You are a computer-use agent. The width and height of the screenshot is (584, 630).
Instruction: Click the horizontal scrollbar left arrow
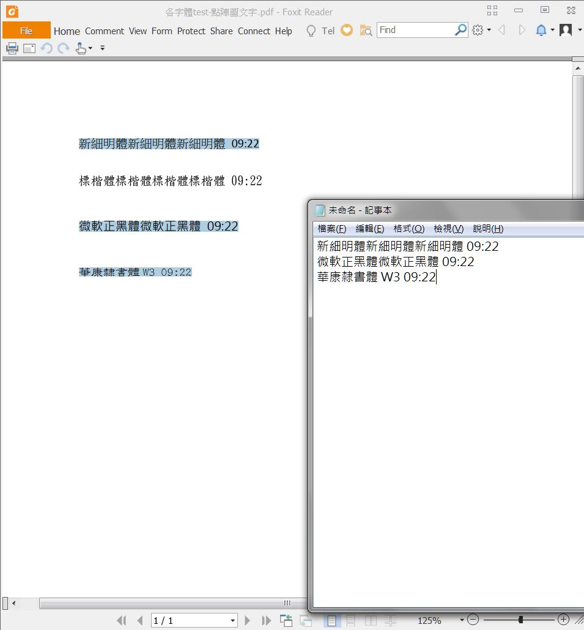pos(14,603)
